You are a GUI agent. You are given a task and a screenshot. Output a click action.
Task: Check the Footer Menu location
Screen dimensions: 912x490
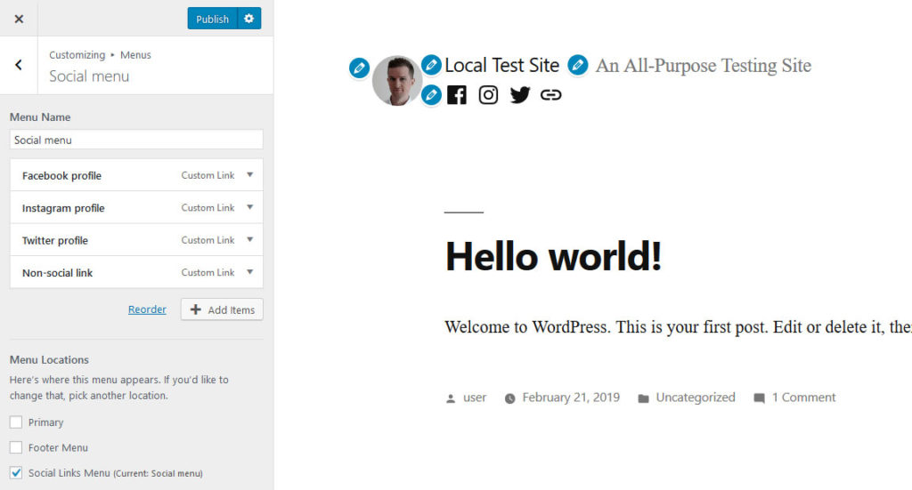pyautogui.click(x=16, y=447)
